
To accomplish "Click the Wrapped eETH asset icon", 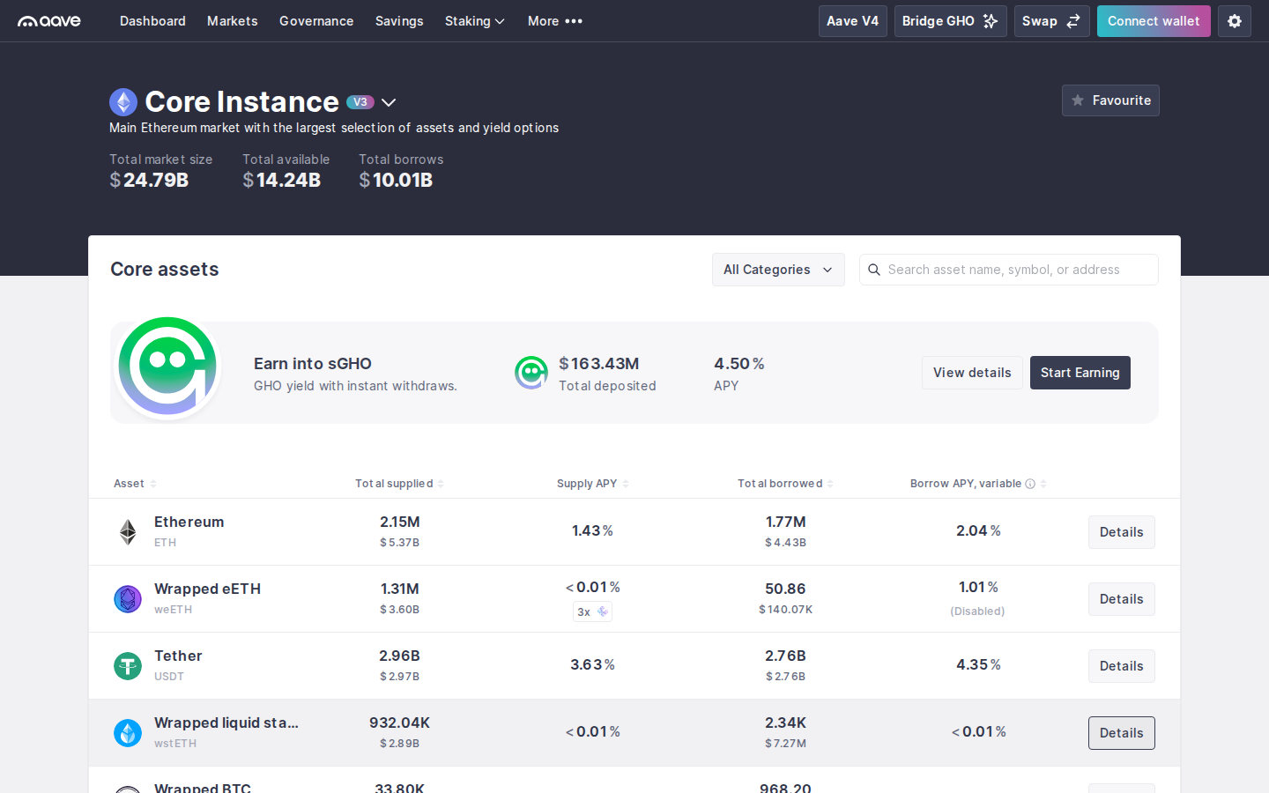I will click(x=128, y=599).
